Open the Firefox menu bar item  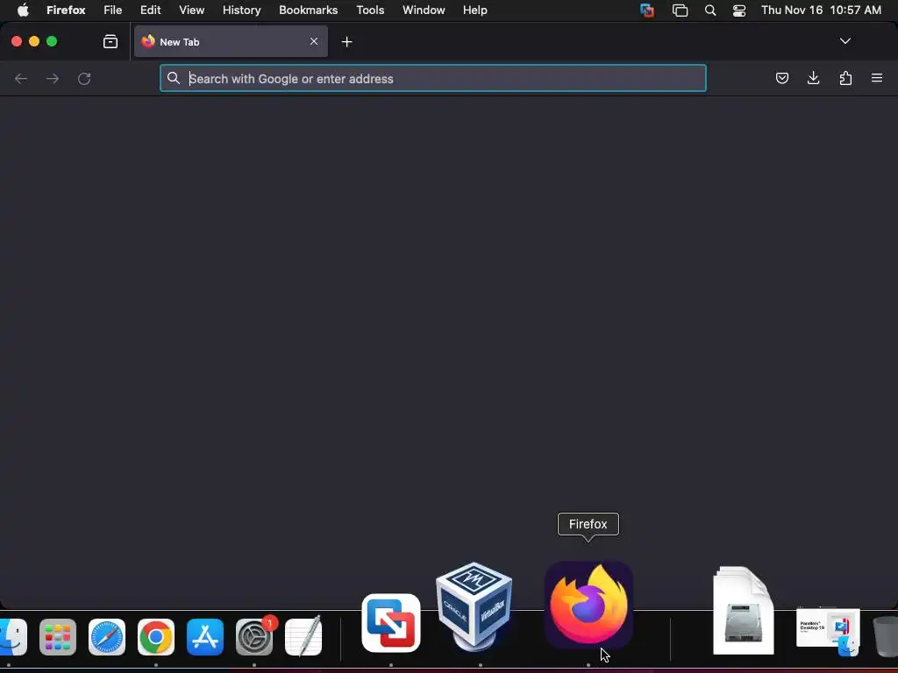pyautogui.click(x=66, y=11)
